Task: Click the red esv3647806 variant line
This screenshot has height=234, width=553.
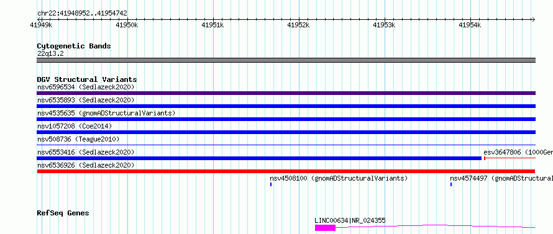Action: 510,158
